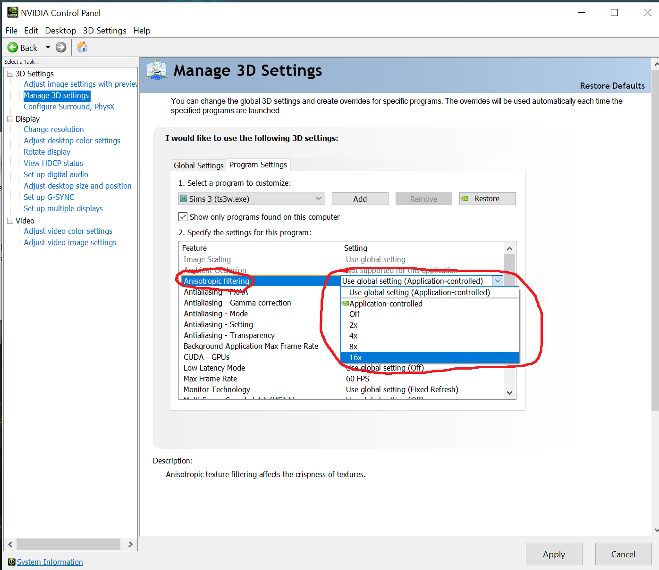Screen dimensions: 659x570
Task: Select Manage 3D settings in task tree
Action: tap(56, 95)
